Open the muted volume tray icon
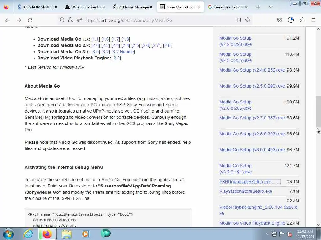Viewport: 321px width, 240px height. click(x=289, y=234)
